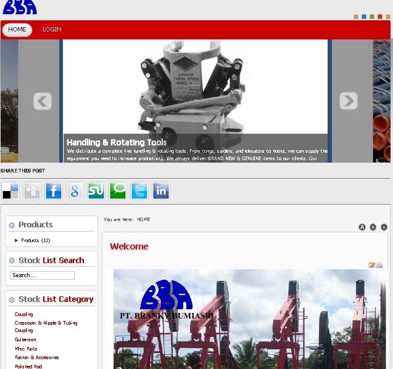Click the partial slide thumbnail on the left edge

point(9,101)
